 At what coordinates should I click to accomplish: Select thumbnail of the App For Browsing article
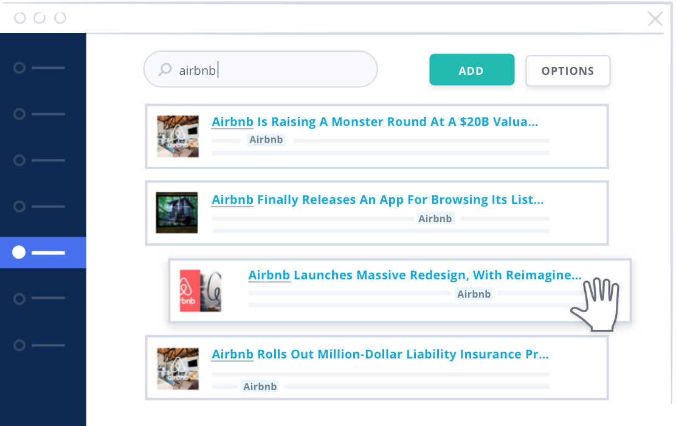(177, 212)
